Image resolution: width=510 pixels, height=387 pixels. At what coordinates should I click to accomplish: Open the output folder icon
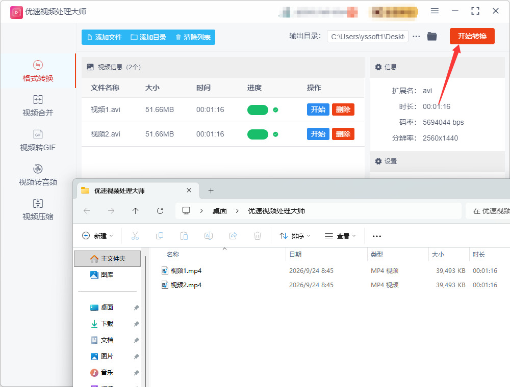[431, 36]
